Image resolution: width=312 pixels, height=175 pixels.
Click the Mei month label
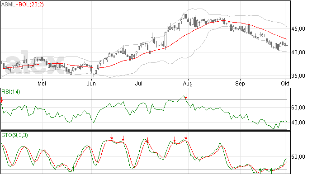coord(42,84)
